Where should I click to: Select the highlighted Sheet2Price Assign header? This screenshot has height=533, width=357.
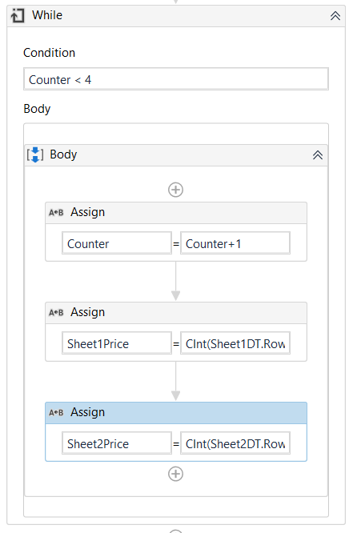(176, 413)
